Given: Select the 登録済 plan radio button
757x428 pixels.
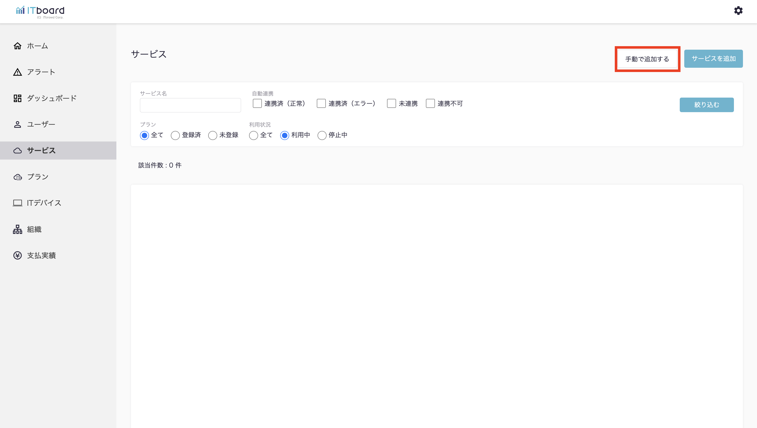Looking at the screenshot, I should [175, 135].
